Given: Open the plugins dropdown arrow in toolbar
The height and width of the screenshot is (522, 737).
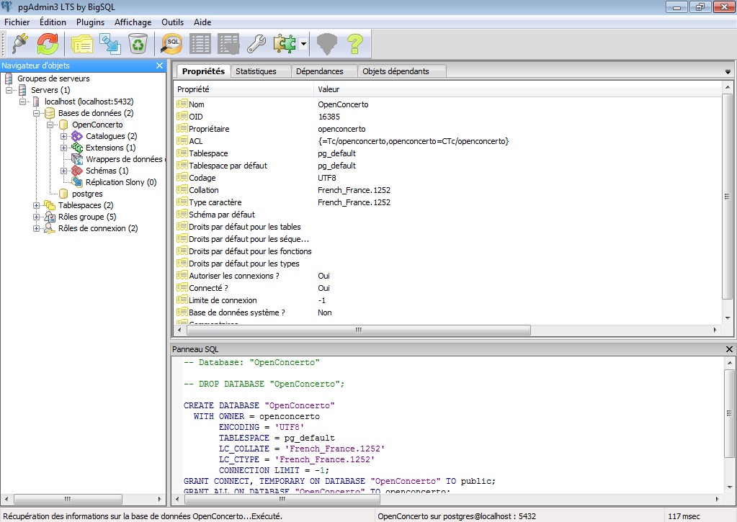Looking at the screenshot, I should tap(304, 45).
